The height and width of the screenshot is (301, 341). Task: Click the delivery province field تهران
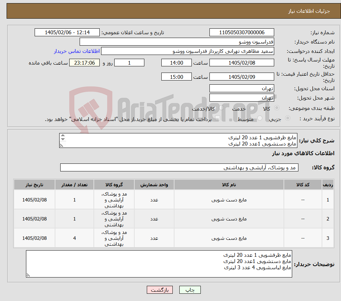242,88
